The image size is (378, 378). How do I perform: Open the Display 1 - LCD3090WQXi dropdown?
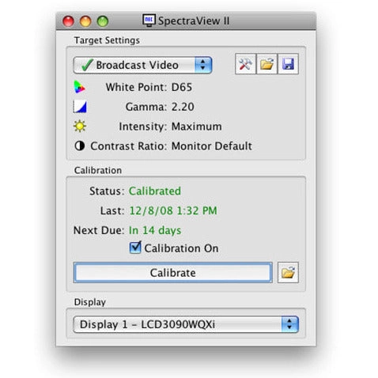coord(186,324)
